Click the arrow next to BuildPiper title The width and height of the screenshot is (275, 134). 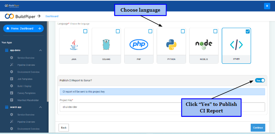[x=39, y=16]
